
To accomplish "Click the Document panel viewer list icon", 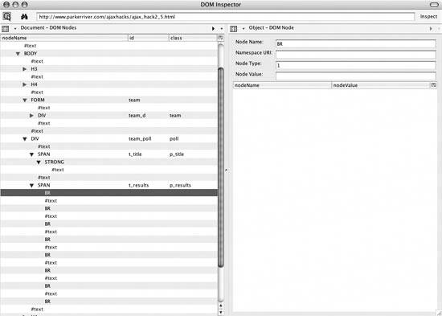I will coord(6,28).
